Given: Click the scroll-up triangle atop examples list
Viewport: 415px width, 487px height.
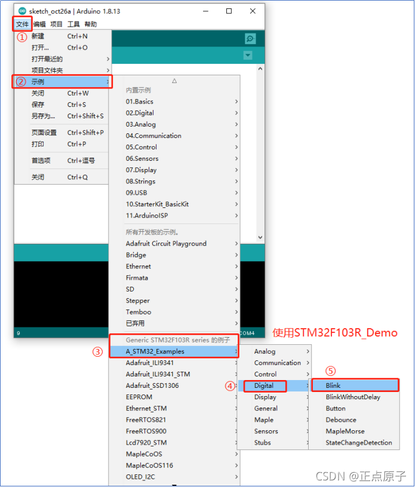Looking at the screenshot, I should [174, 81].
